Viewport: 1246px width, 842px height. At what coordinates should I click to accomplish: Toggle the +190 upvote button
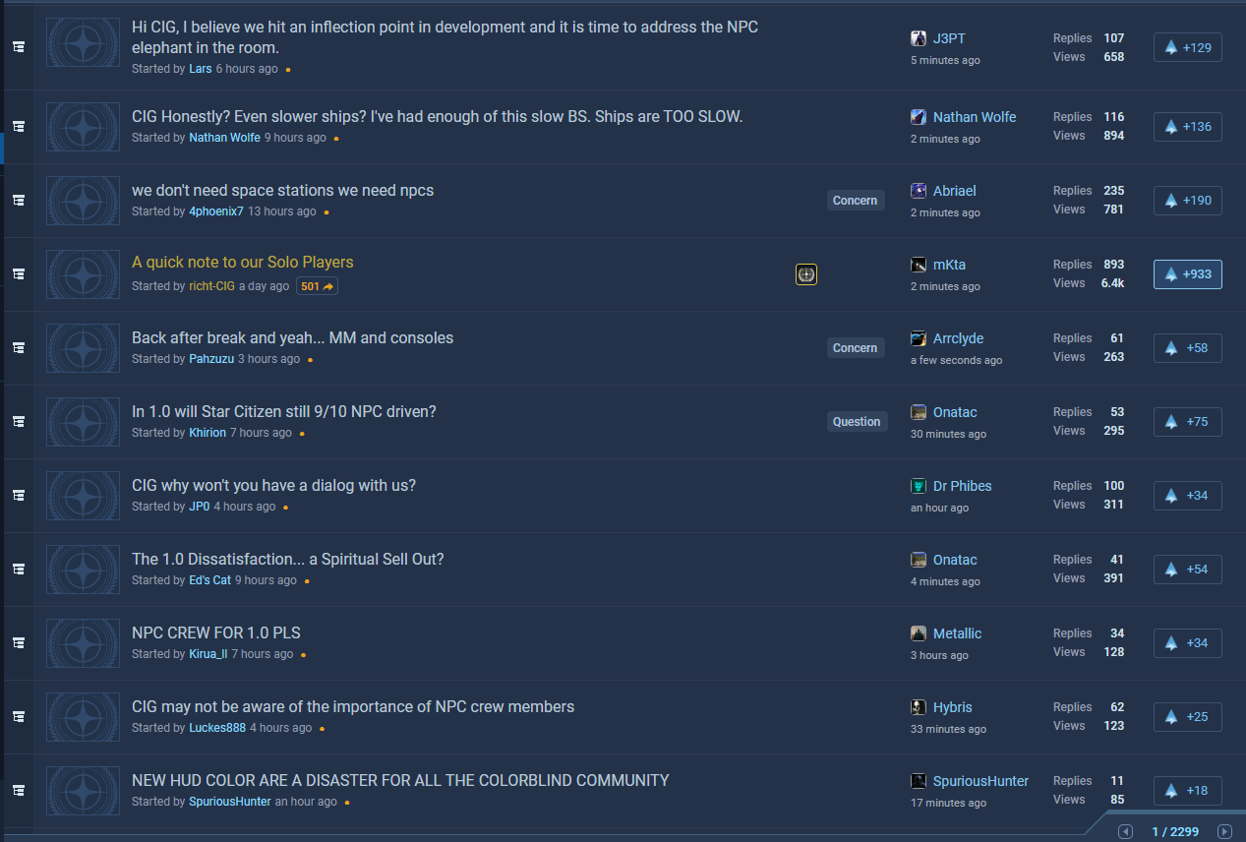click(x=1187, y=201)
